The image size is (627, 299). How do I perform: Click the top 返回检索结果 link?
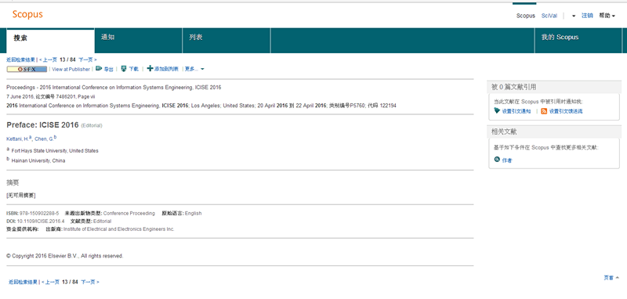[x=20, y=59]
